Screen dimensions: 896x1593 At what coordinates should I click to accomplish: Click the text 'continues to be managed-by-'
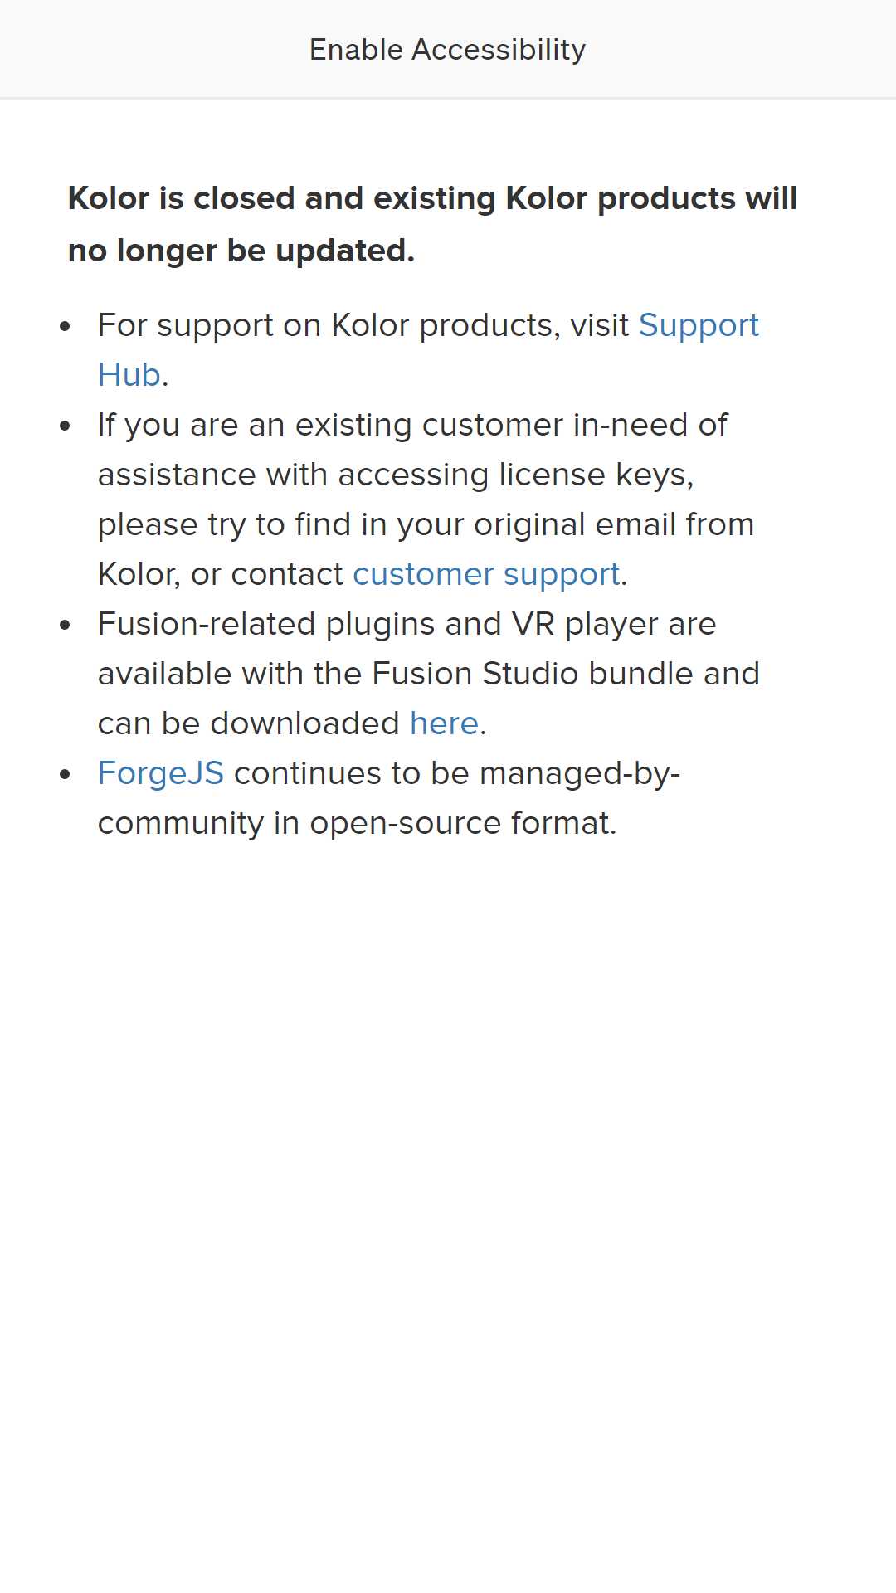[457, 773]
